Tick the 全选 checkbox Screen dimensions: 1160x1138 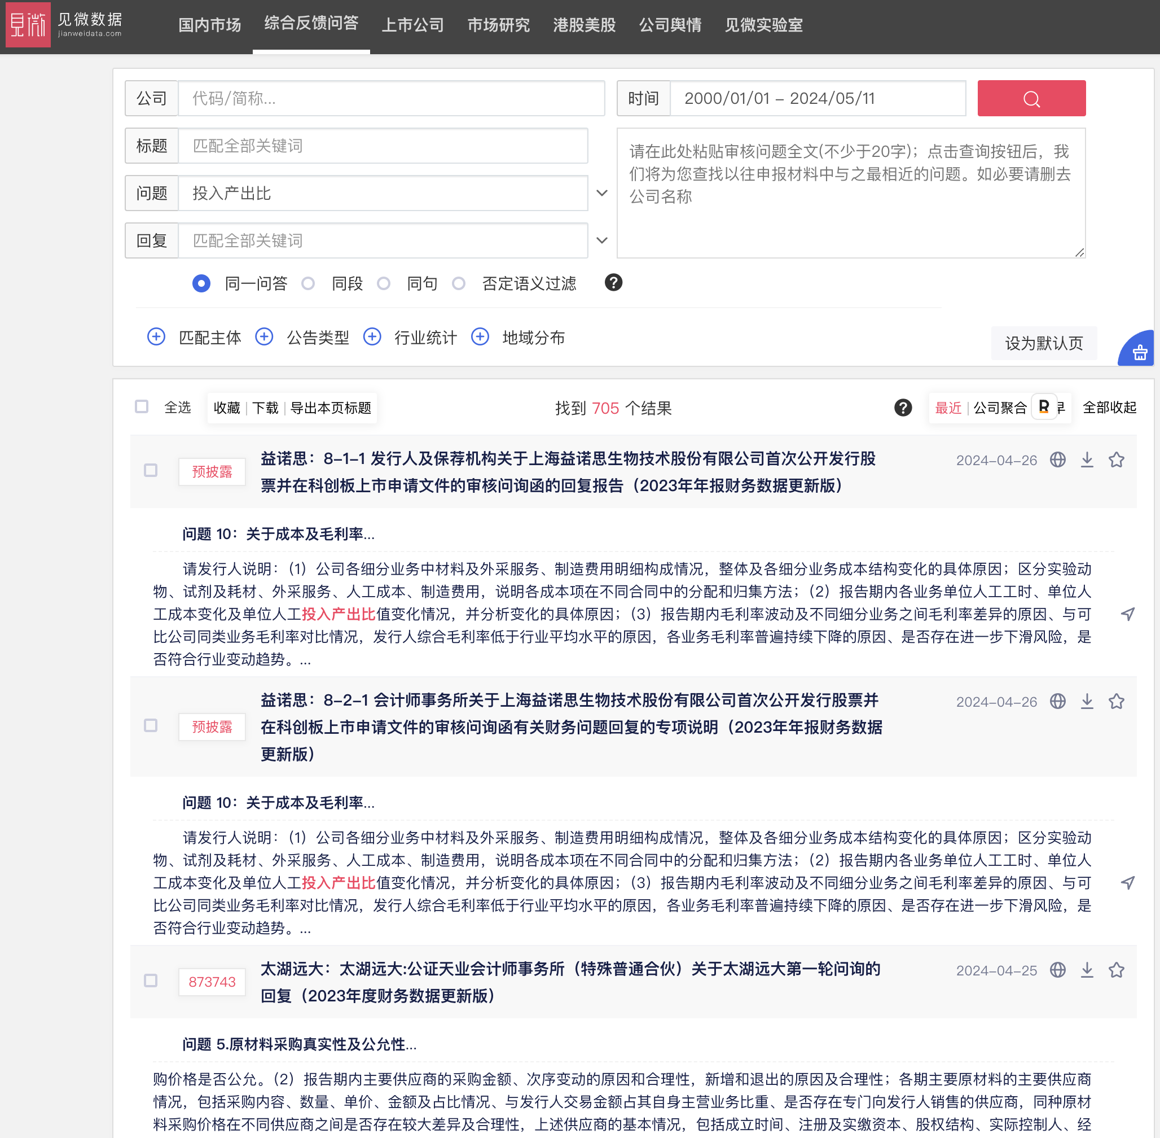pyautogui.click(x=142, y=406)
